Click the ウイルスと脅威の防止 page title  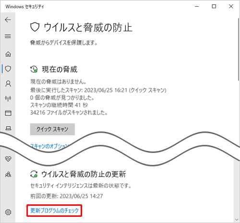[88, 27]
